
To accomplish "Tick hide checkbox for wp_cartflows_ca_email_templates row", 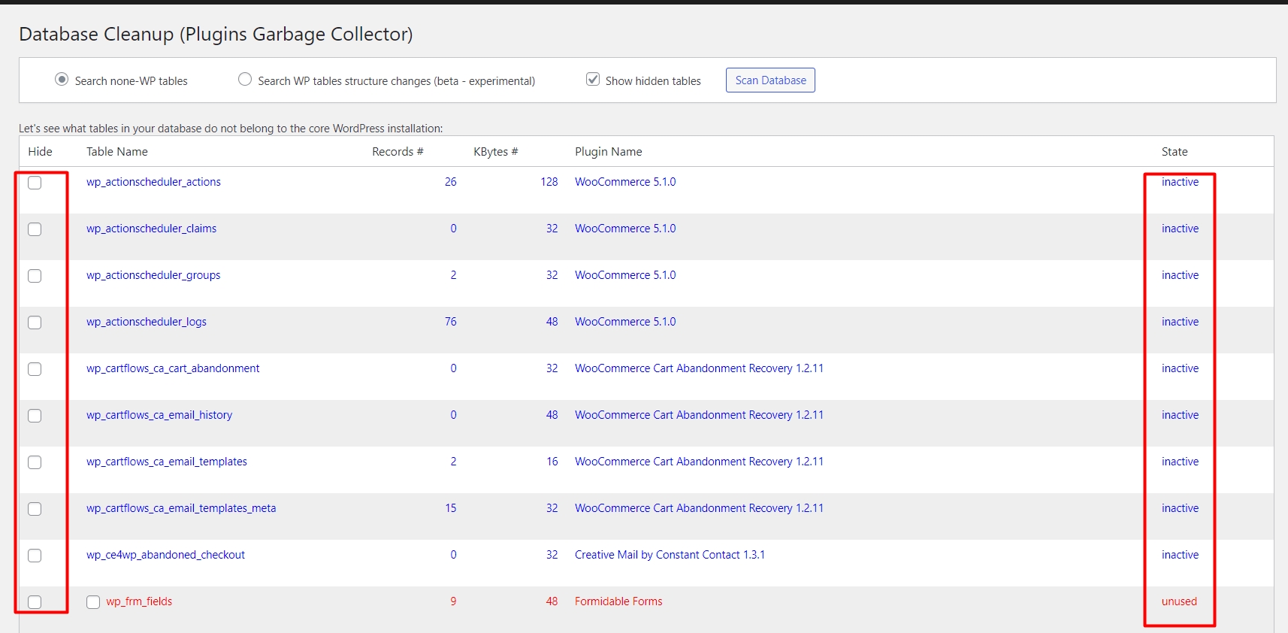I will tap(35, 462).
